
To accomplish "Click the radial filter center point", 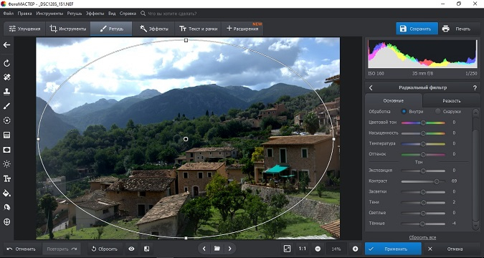I will pos(186,139).
